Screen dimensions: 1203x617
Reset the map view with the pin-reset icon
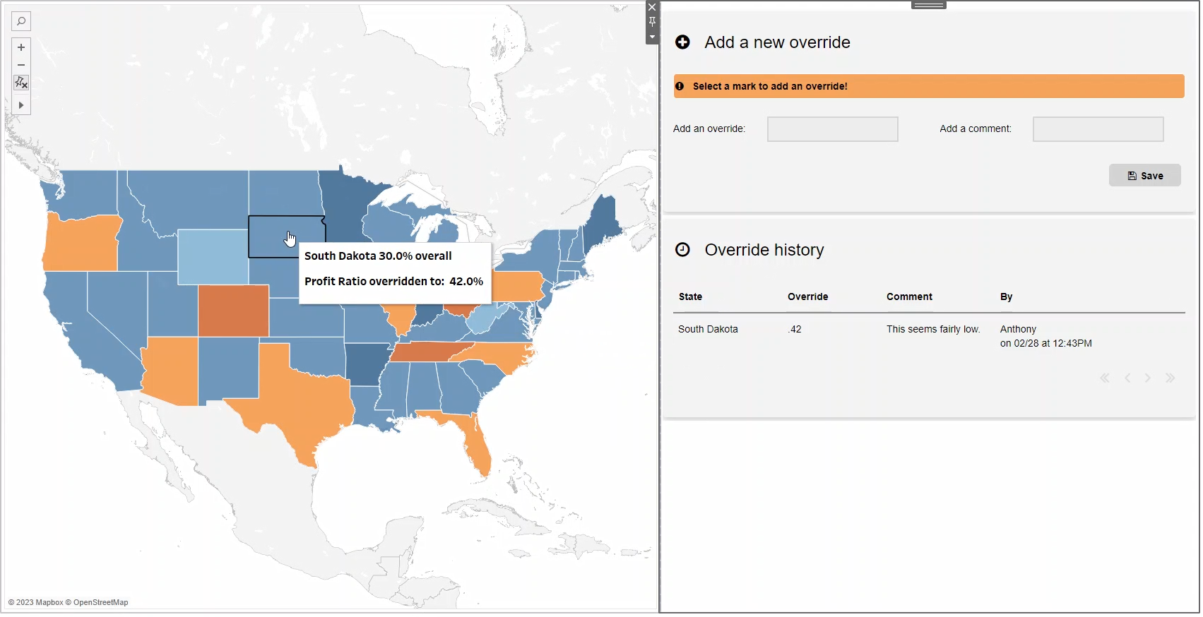[x=21, y=83]
